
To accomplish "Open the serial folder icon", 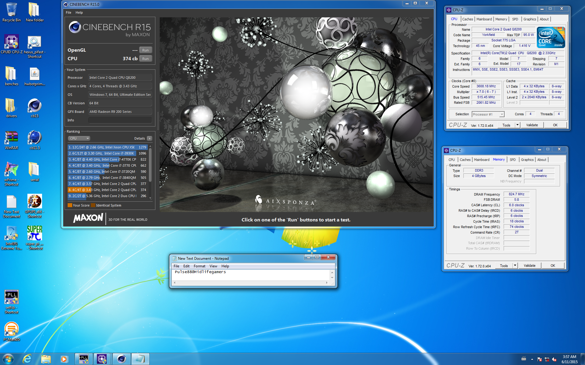I will [x=34, y=172].
